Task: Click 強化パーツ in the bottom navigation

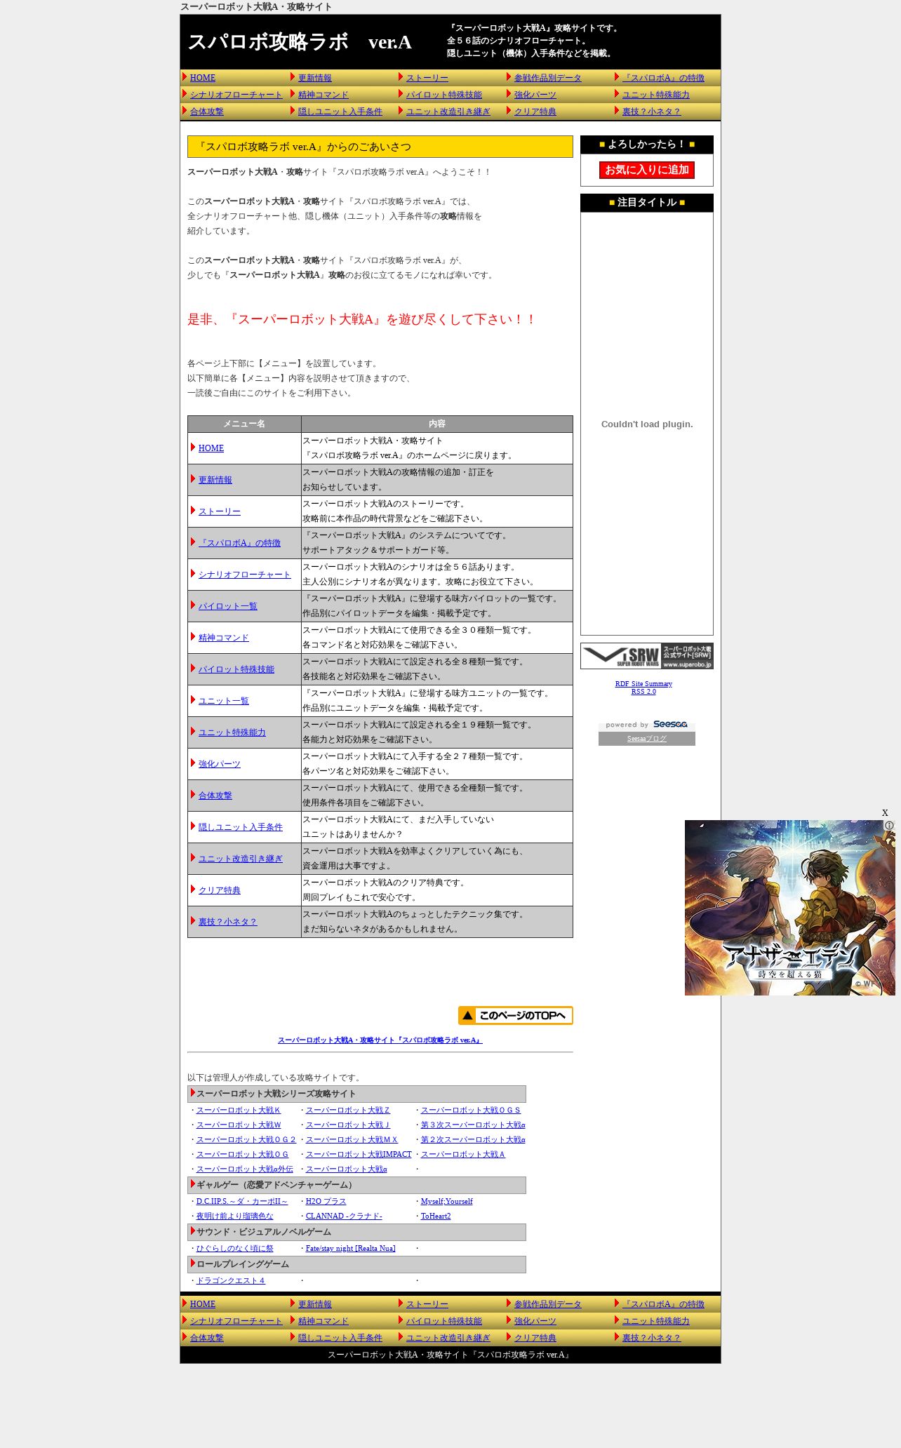Action: [535, 1321]
